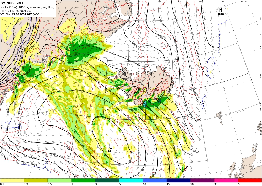Click the "DMI/IGB" title text
The image size is (262, 186).
click(x=7, y=3)
